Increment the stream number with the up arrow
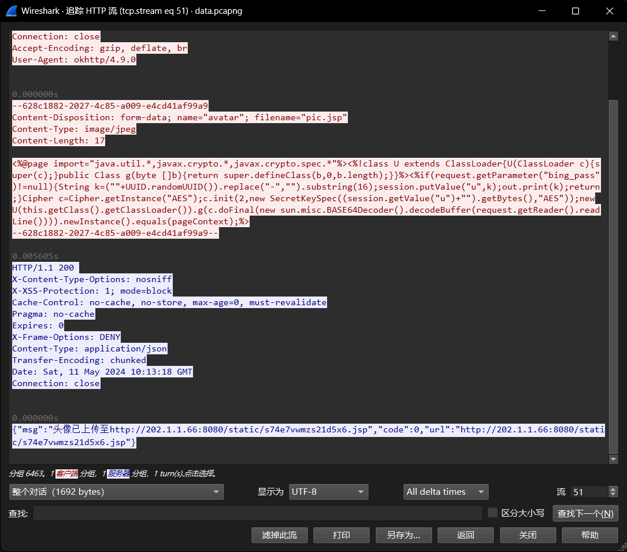Viewport: 627px width, 552px height. click(613, 489)
